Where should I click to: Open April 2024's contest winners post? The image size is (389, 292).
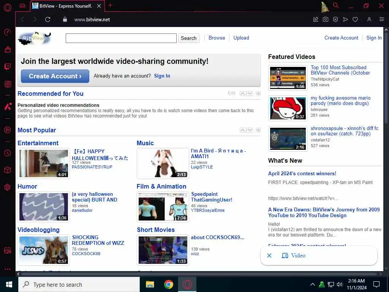coord(302,173)
